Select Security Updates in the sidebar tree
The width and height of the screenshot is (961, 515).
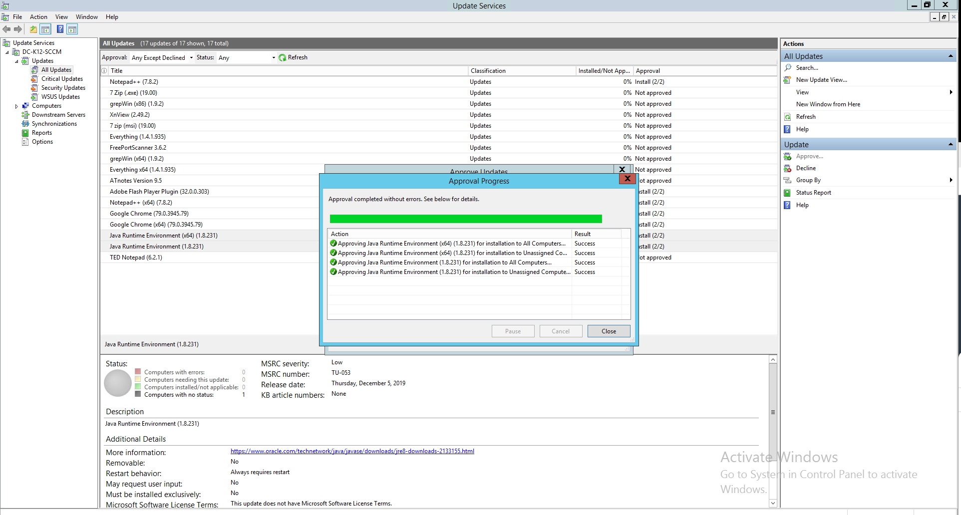(x=63, y=87)
